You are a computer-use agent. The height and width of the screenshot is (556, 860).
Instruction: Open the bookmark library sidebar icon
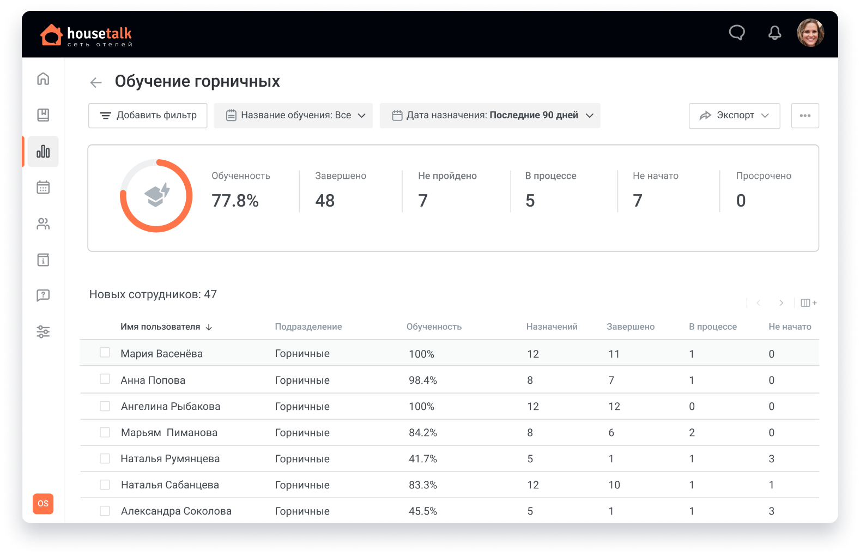pos(43,115)
